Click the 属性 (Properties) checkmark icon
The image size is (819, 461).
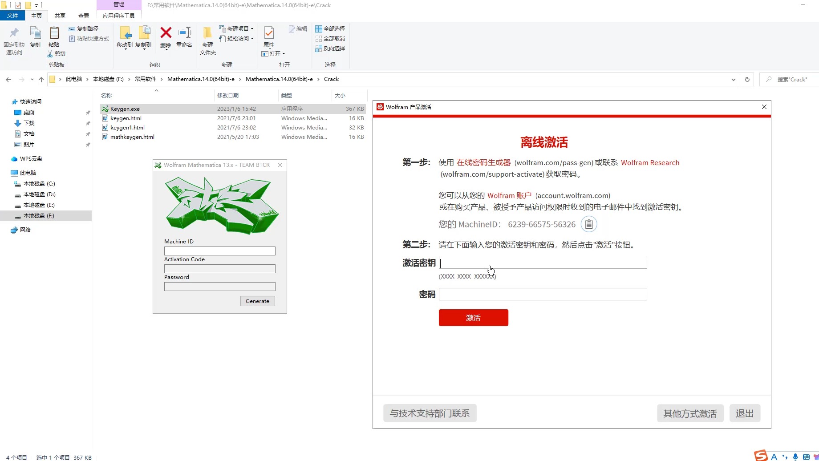click(268, 33)
